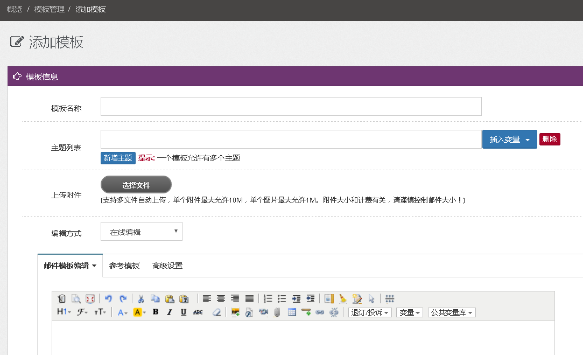
Task: Toggle bold formatting in the editor
Action: [x=156, y=312]
